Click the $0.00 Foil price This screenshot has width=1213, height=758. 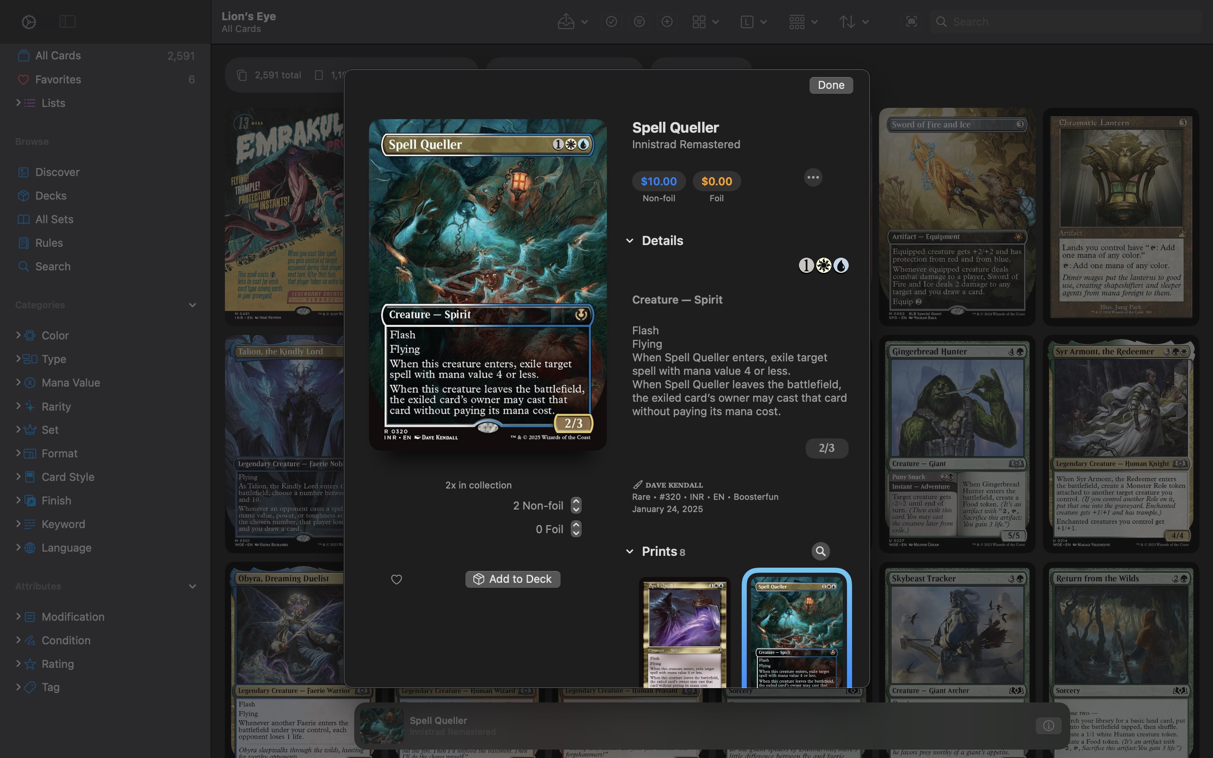(716, 181)
